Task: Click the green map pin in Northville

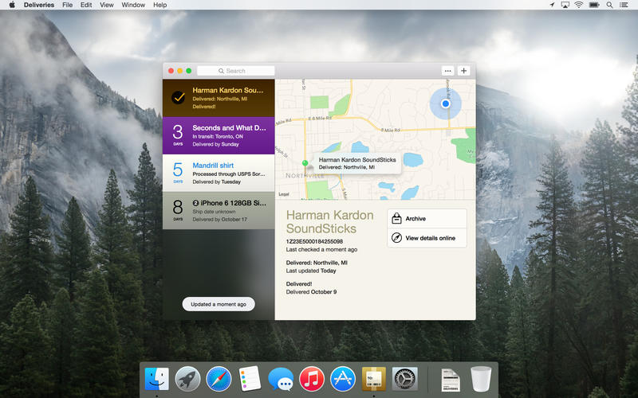Action: [305, 162]
